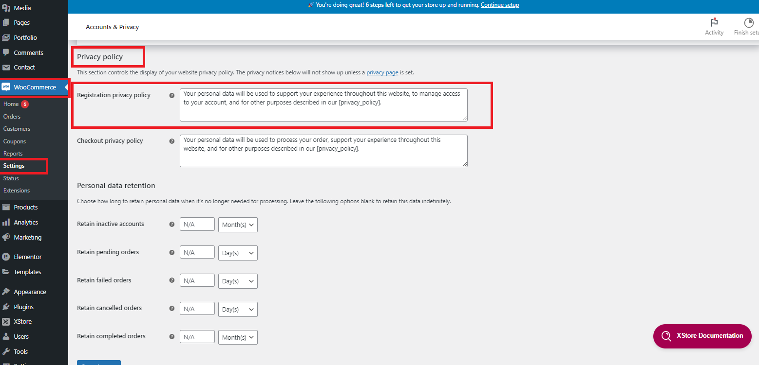This screenshot has width=759, height=365.
Task: Open the Coupons submenu item
Action: coord(15,141)
